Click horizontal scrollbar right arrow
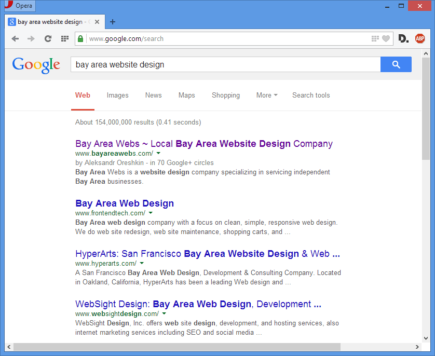 coord(417,347)
